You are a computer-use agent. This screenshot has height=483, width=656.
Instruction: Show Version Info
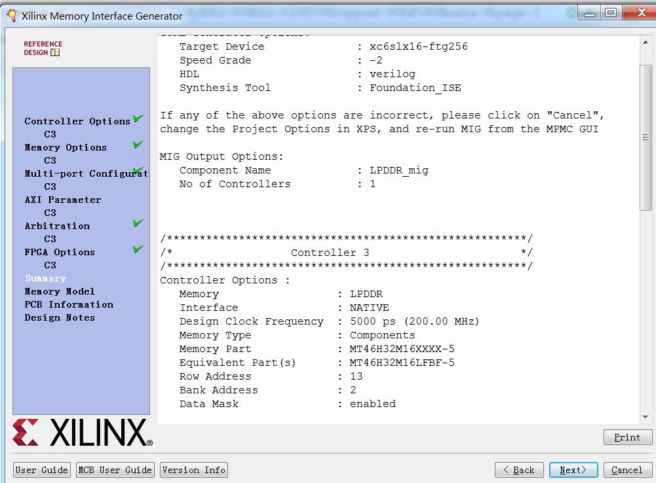(194, 470)
